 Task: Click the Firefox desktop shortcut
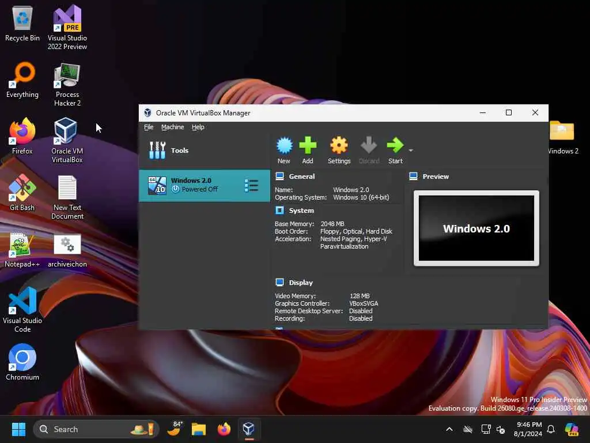22,136
